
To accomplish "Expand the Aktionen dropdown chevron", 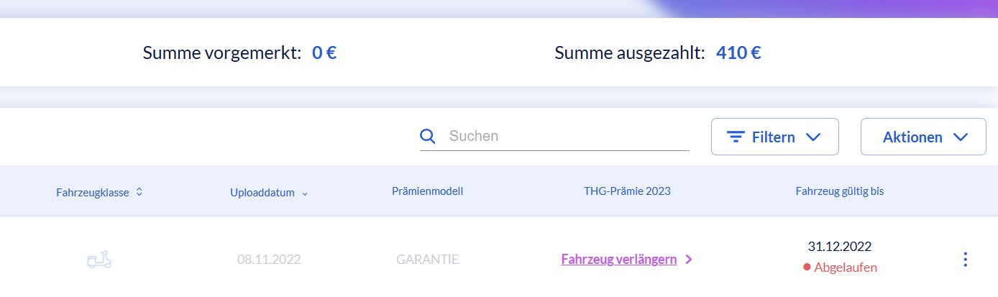I will point(960,137).
